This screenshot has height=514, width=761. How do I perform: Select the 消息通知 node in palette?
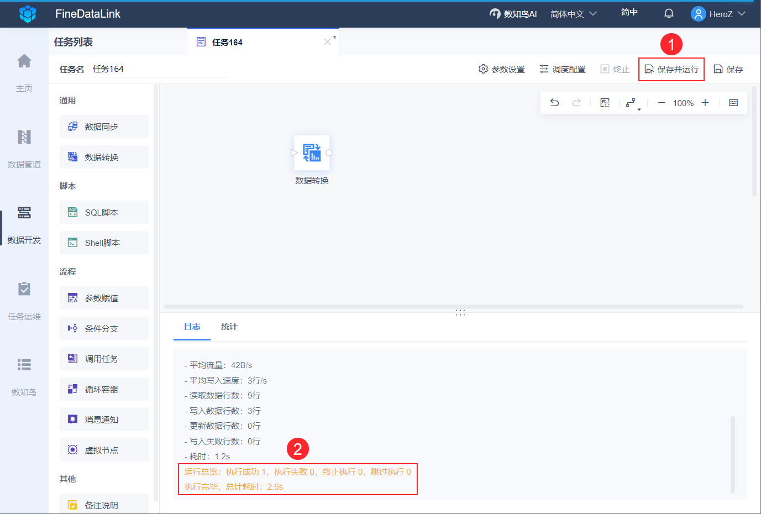pos(104,419)
